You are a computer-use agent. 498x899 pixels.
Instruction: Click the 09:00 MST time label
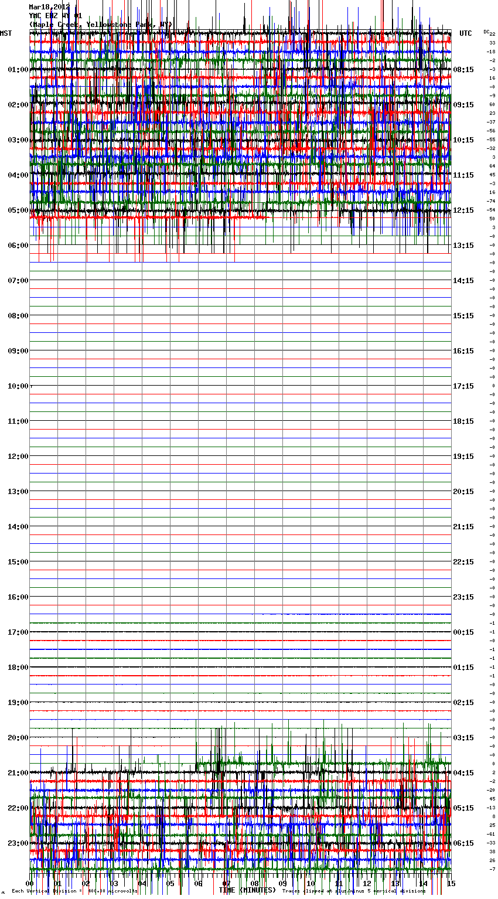[x=18, y=351]
